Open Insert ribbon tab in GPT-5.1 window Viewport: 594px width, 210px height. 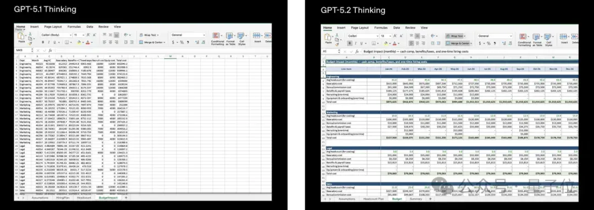tap(35, 27)
